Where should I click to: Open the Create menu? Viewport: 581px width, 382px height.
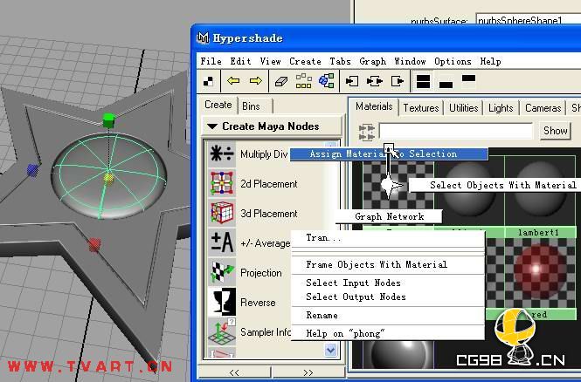[305, 61]
